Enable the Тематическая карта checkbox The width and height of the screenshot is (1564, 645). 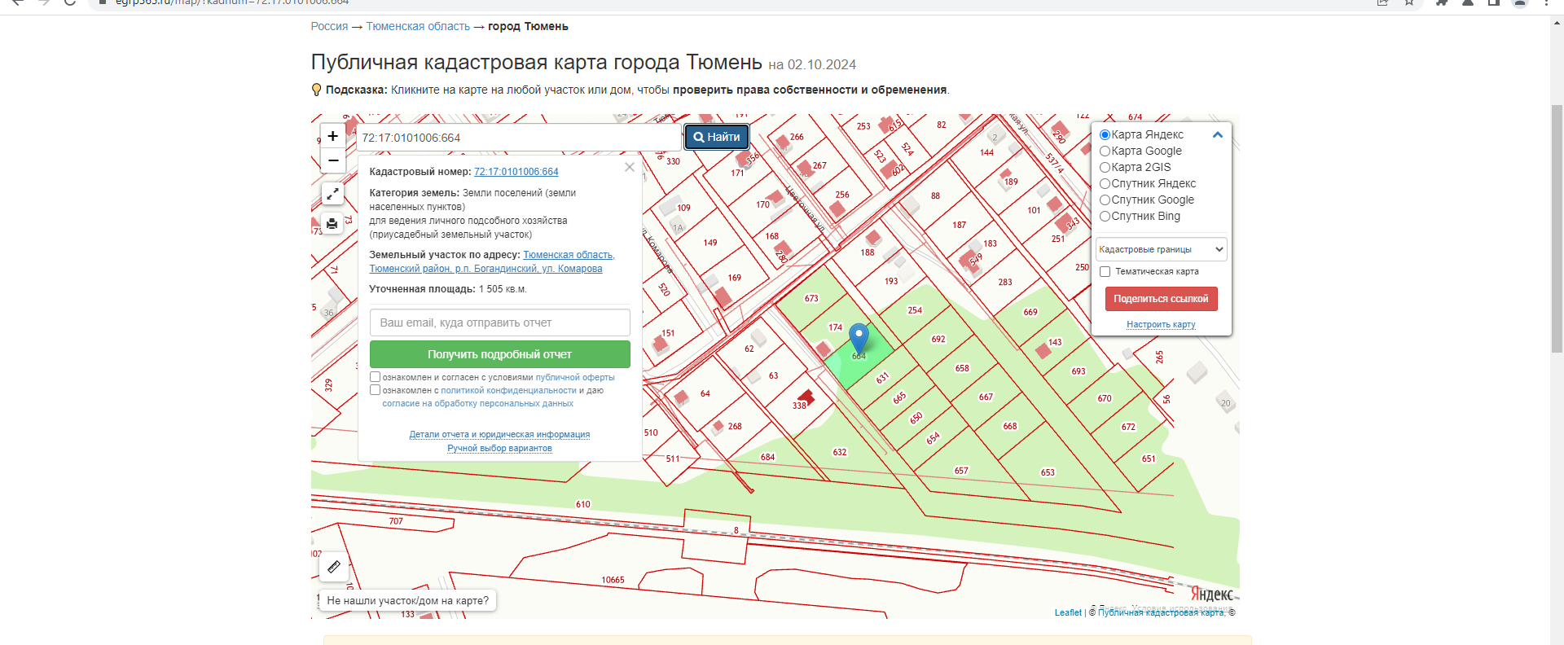[x=1105, y=272]
